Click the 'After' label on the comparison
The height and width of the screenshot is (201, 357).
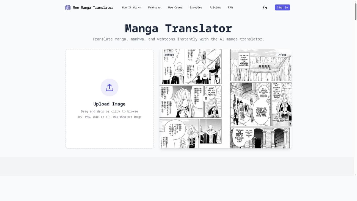282,54
